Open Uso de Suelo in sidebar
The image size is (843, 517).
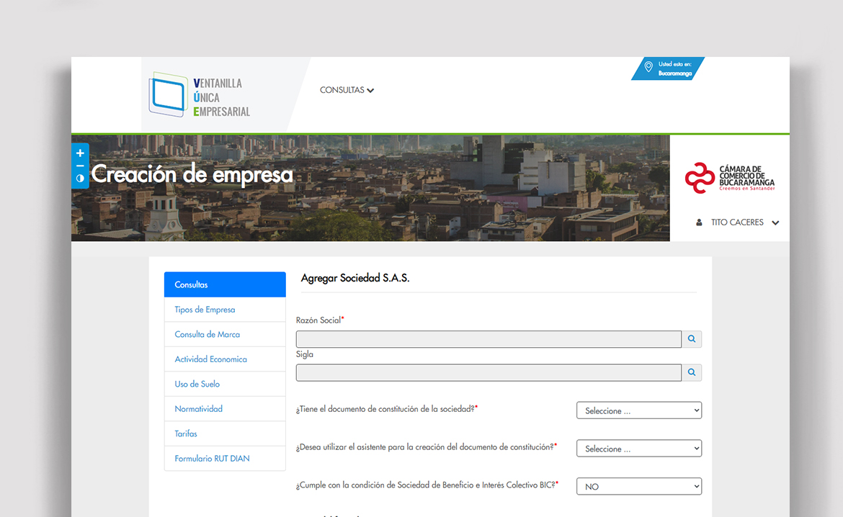click(x=225, y=384)
